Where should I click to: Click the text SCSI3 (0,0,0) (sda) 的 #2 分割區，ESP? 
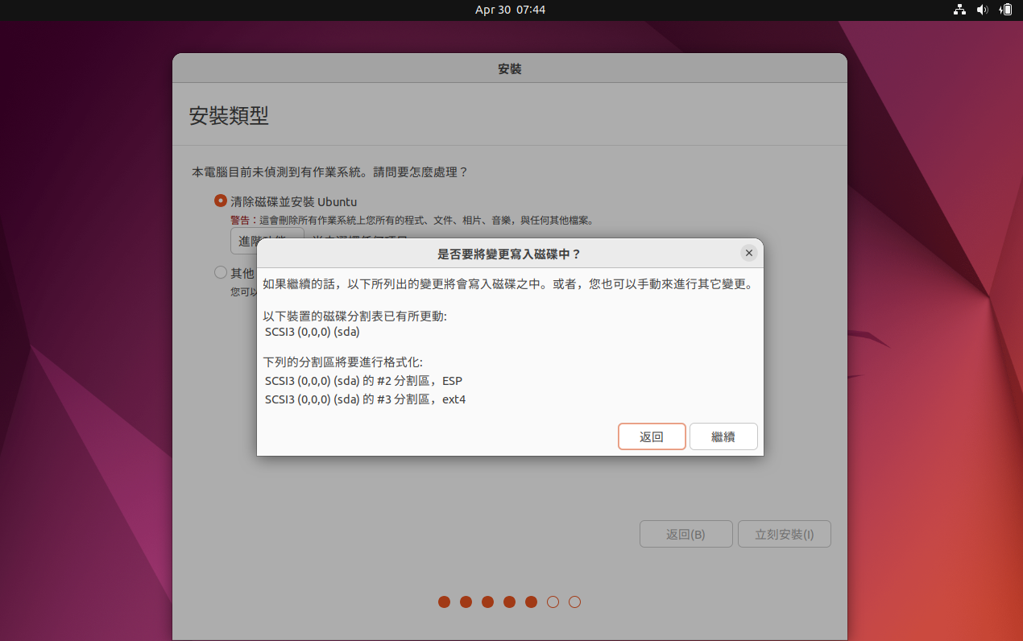tap(363, 381)
